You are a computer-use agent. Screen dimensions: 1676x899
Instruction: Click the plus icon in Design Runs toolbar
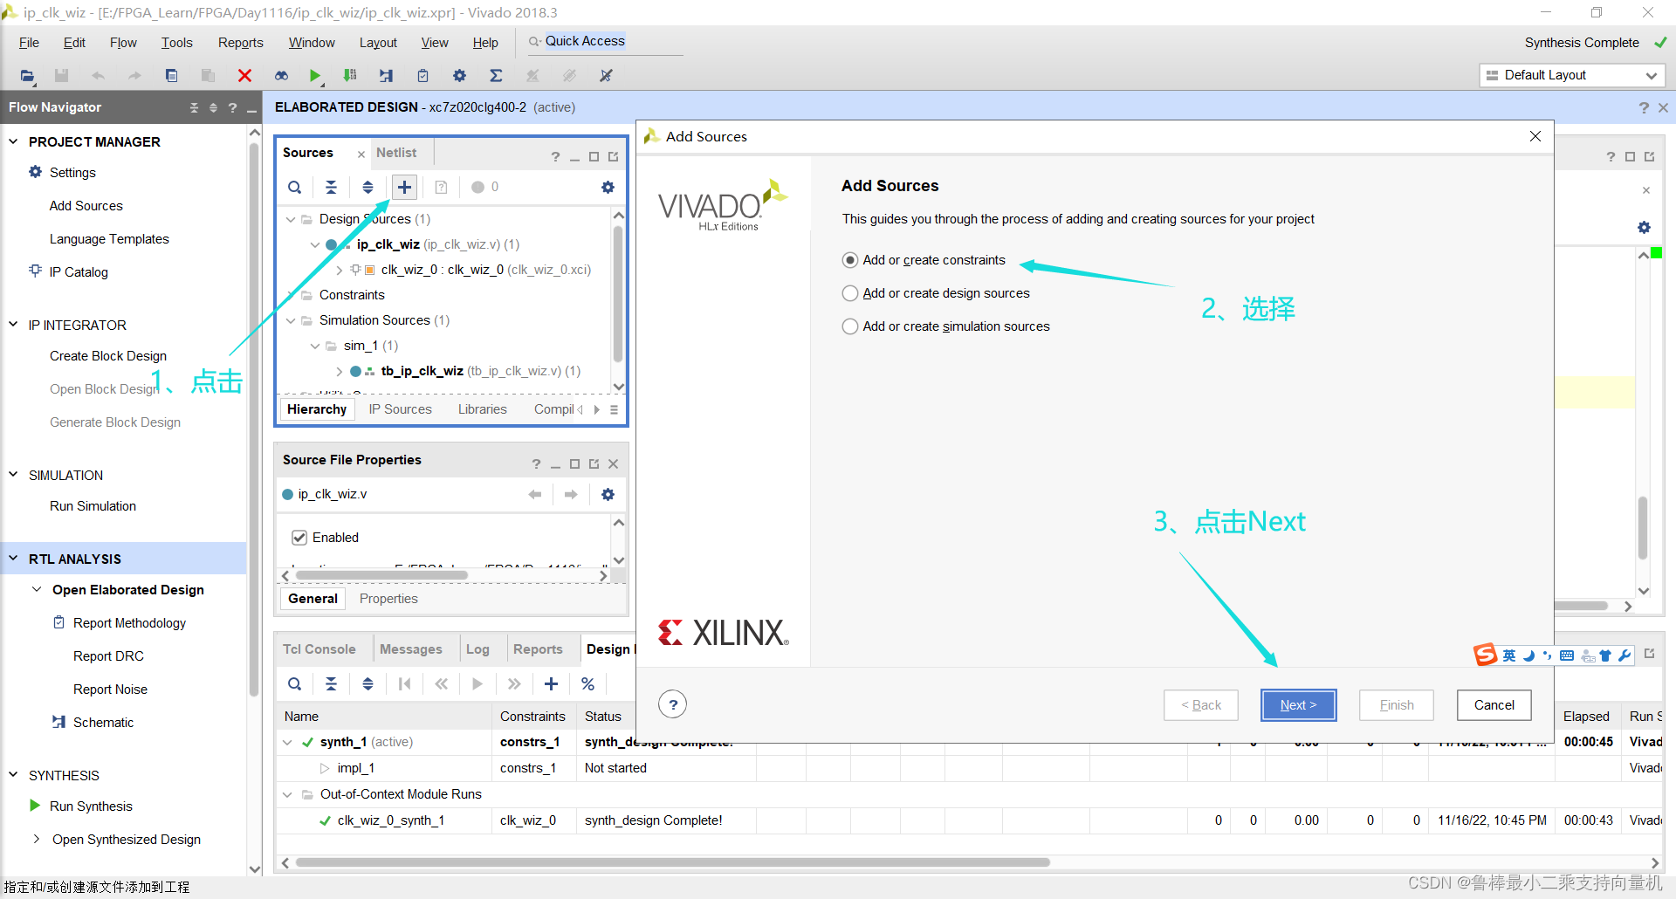(551, 683)
